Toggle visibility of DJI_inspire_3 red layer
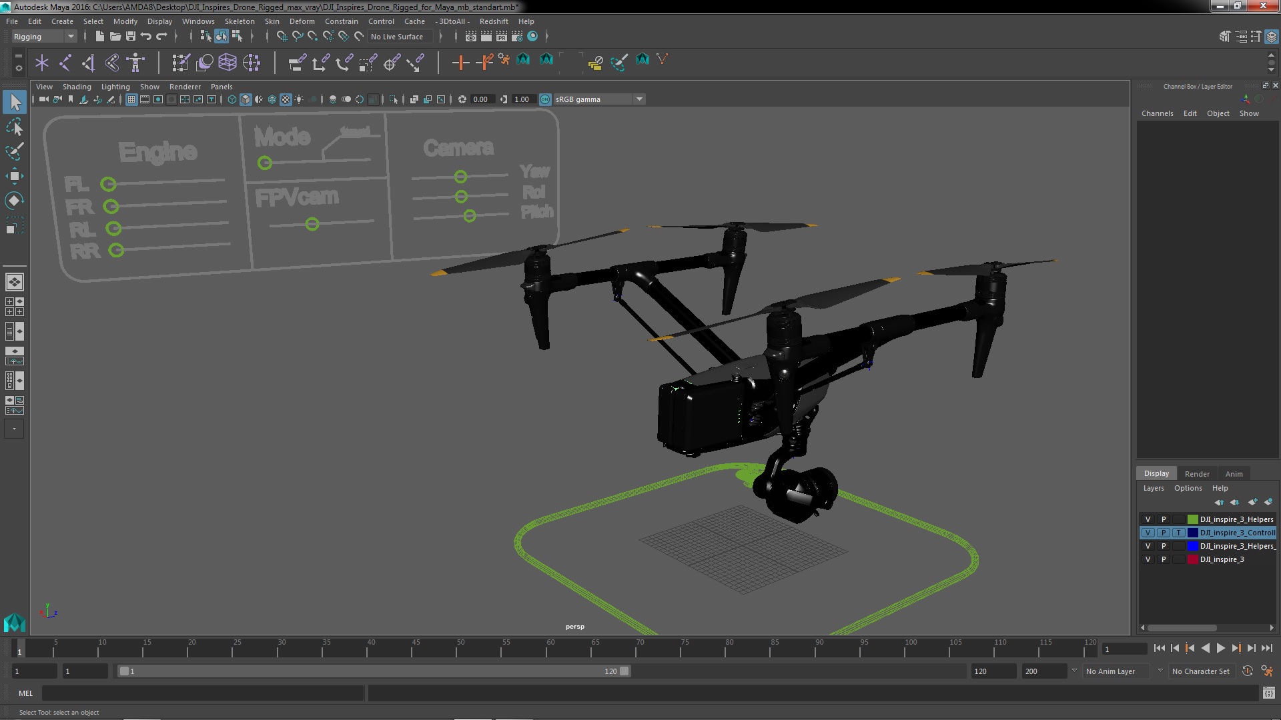This screenshot has height=720, width=1281. tap(1148, 559)
